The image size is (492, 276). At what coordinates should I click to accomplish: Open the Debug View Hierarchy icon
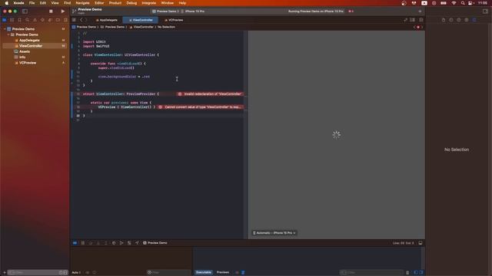tap(121, 243)
